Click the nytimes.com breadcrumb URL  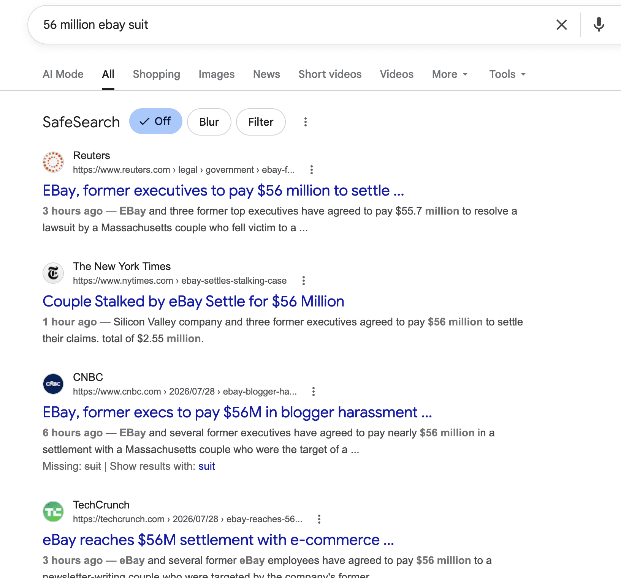tap(180, 281)
